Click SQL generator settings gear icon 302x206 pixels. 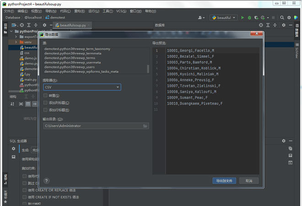pos(13,149)
